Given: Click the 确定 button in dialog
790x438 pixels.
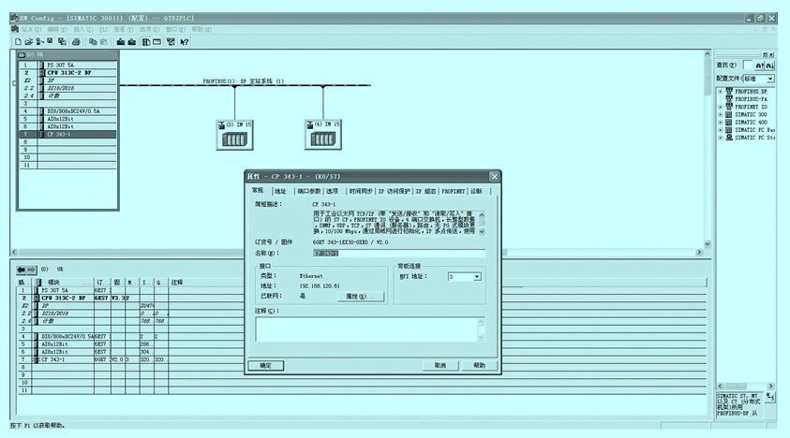Looking at the screenshot, I should click(265, 366).
